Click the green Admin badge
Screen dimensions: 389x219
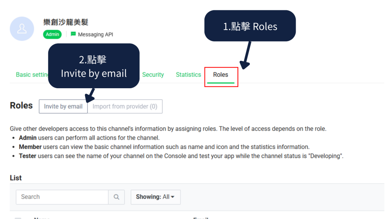[52, 34]
